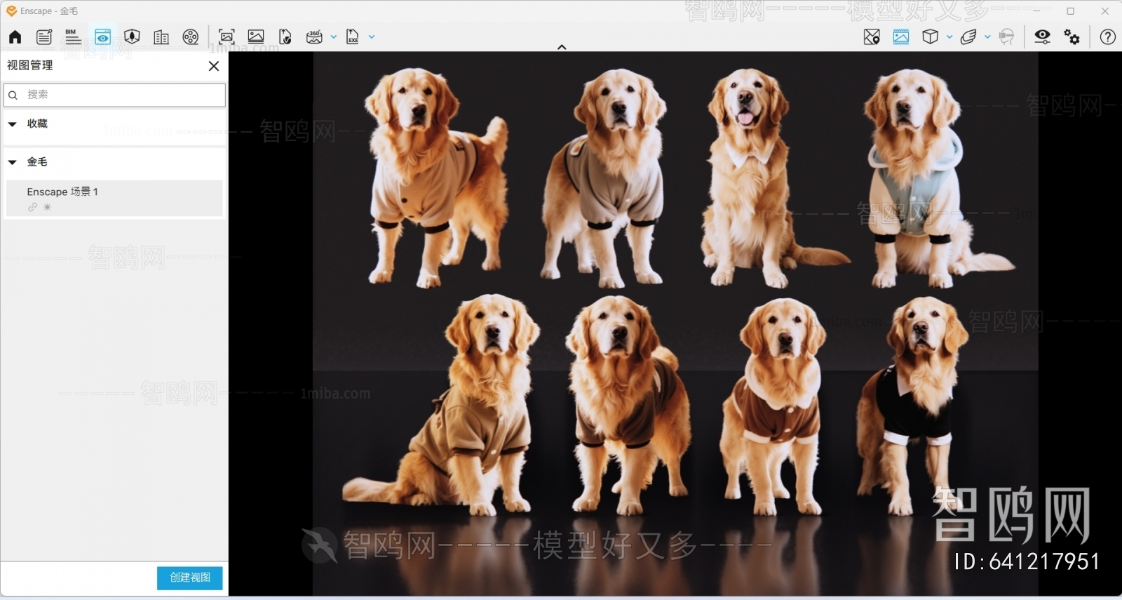Click the 视图管理 panel title

click(x=30, y=65)
